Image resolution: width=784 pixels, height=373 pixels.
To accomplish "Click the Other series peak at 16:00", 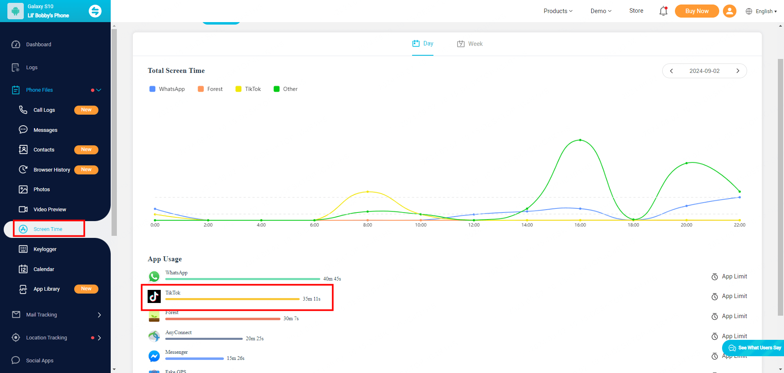I will point(580,140).
